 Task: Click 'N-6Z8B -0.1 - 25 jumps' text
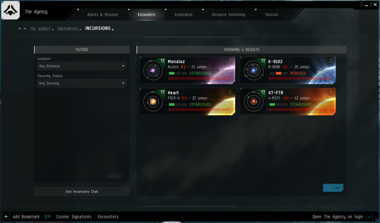tap(289, 67)
